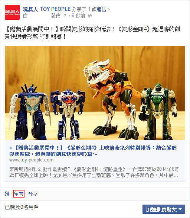Viewport: 190px width, 218px height.
Task: Click the 發佈 label under the page name
Action: [56, 16]
